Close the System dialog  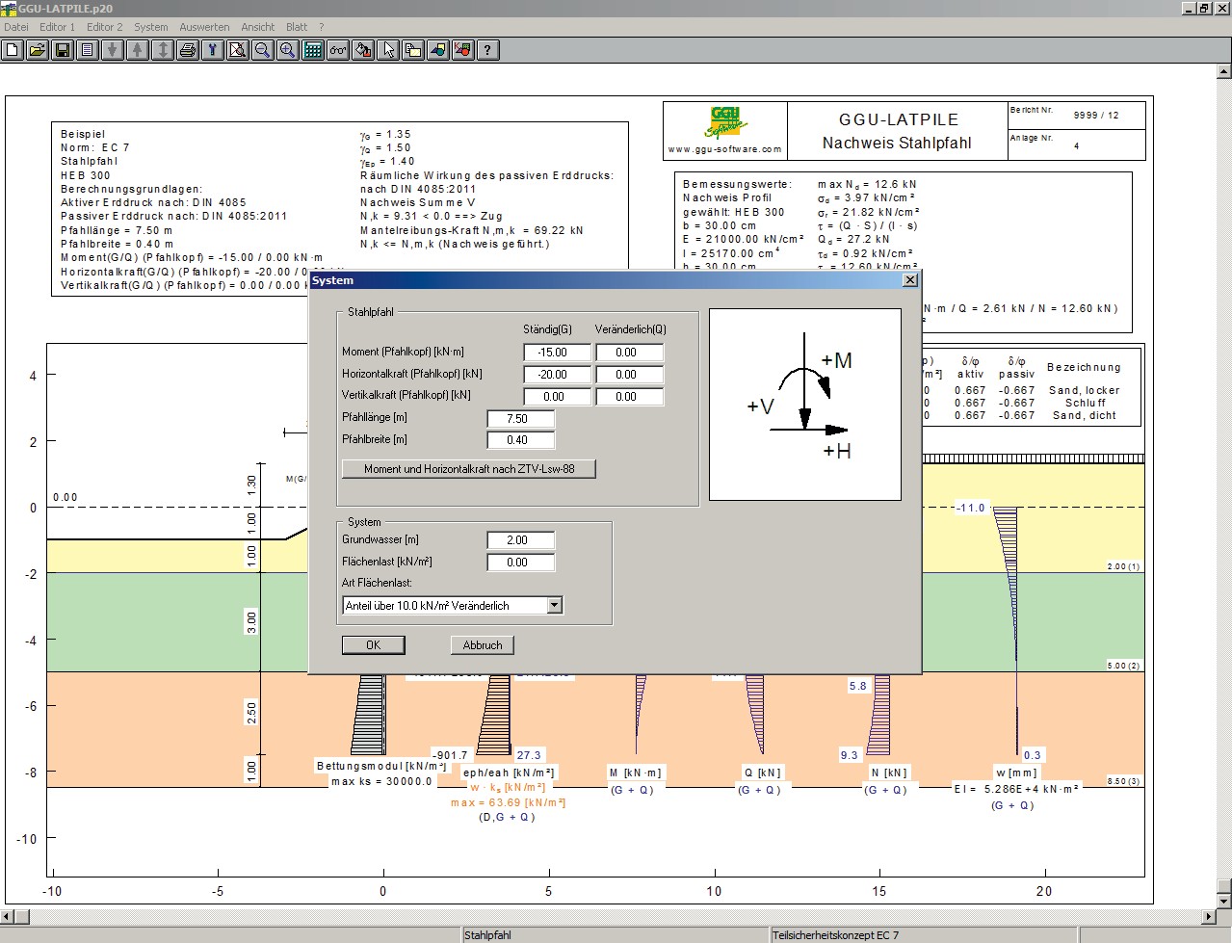coord(909,280)
